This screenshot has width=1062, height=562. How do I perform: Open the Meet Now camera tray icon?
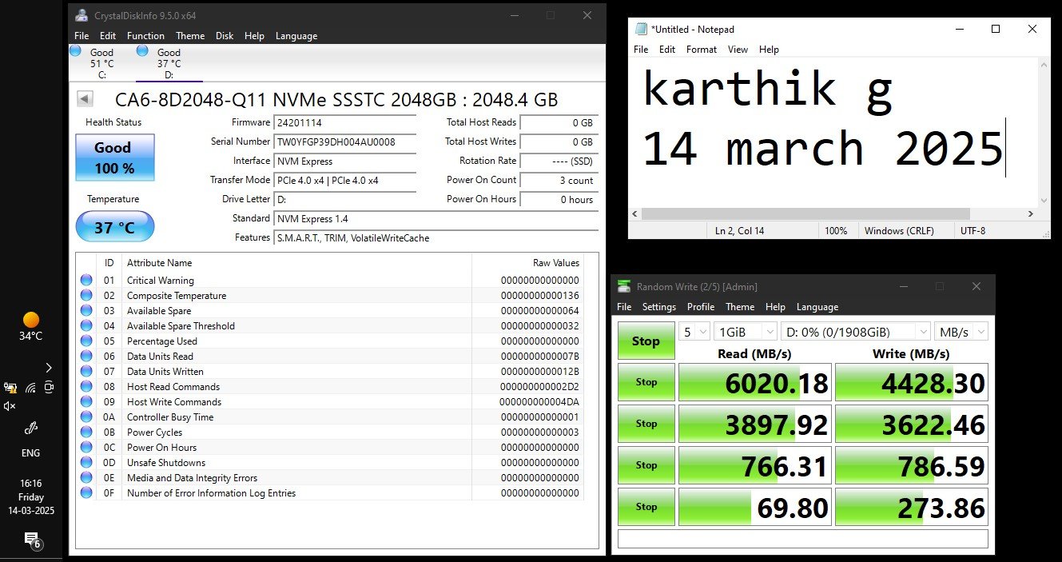(x=50, y=388)
